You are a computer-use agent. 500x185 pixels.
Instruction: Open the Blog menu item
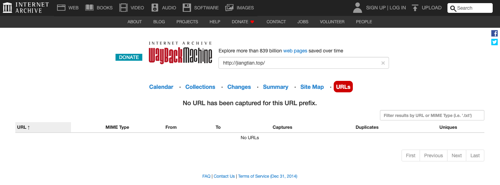(159, 22)
